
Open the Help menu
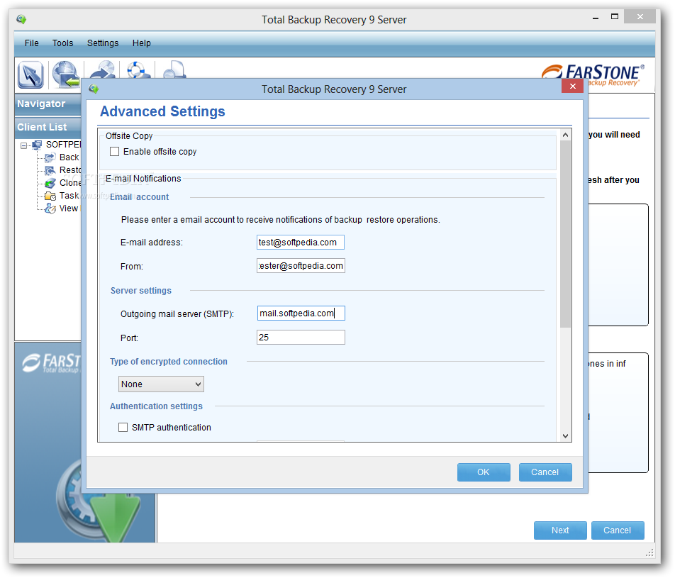click(x=142, y=43)
